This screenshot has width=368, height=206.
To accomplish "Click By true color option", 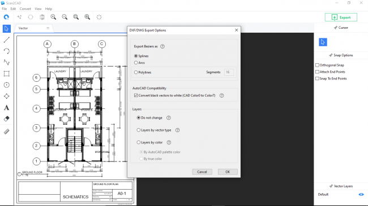I will pos(151,159).
